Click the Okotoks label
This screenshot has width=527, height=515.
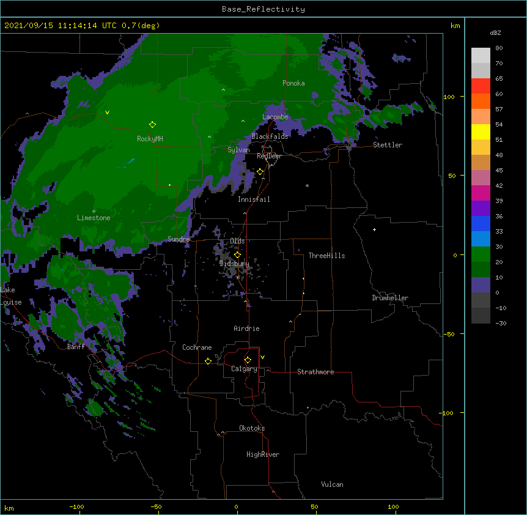tap(252, 428)
